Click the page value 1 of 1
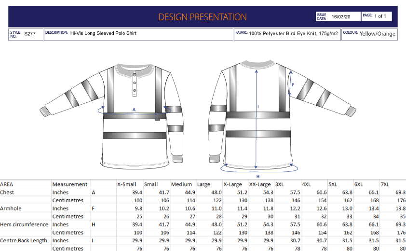The height and width of the screenshot is (251, 406). 380,16
